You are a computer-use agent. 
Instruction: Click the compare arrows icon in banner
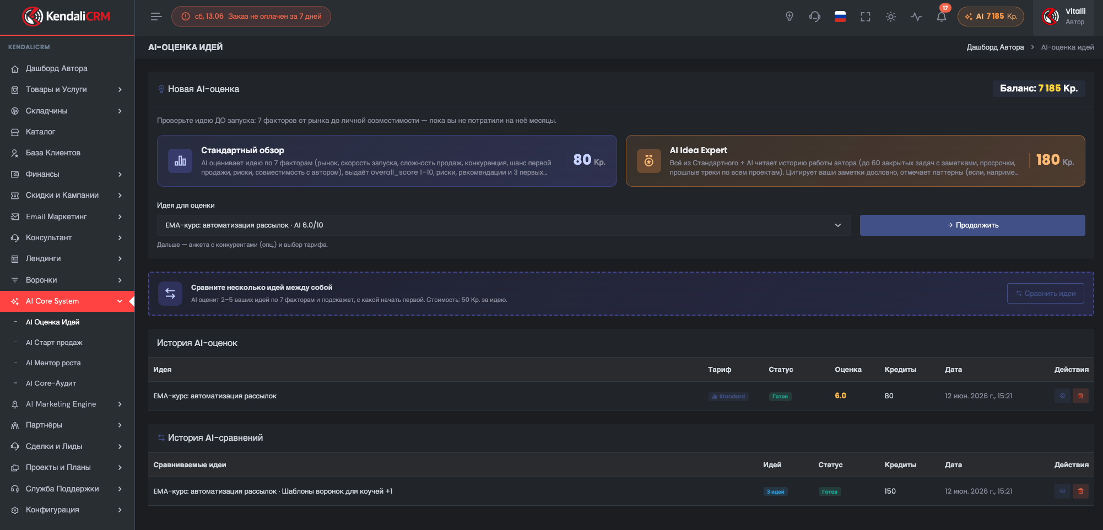click(170, 294)
